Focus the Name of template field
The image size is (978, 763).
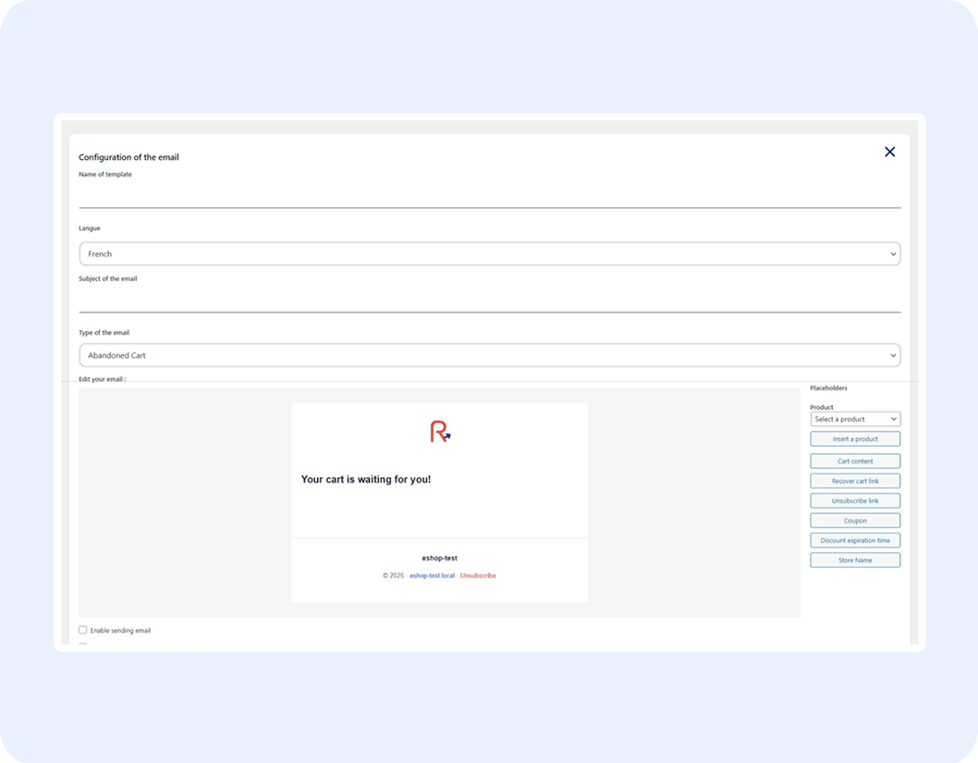(x=489, y=196)
